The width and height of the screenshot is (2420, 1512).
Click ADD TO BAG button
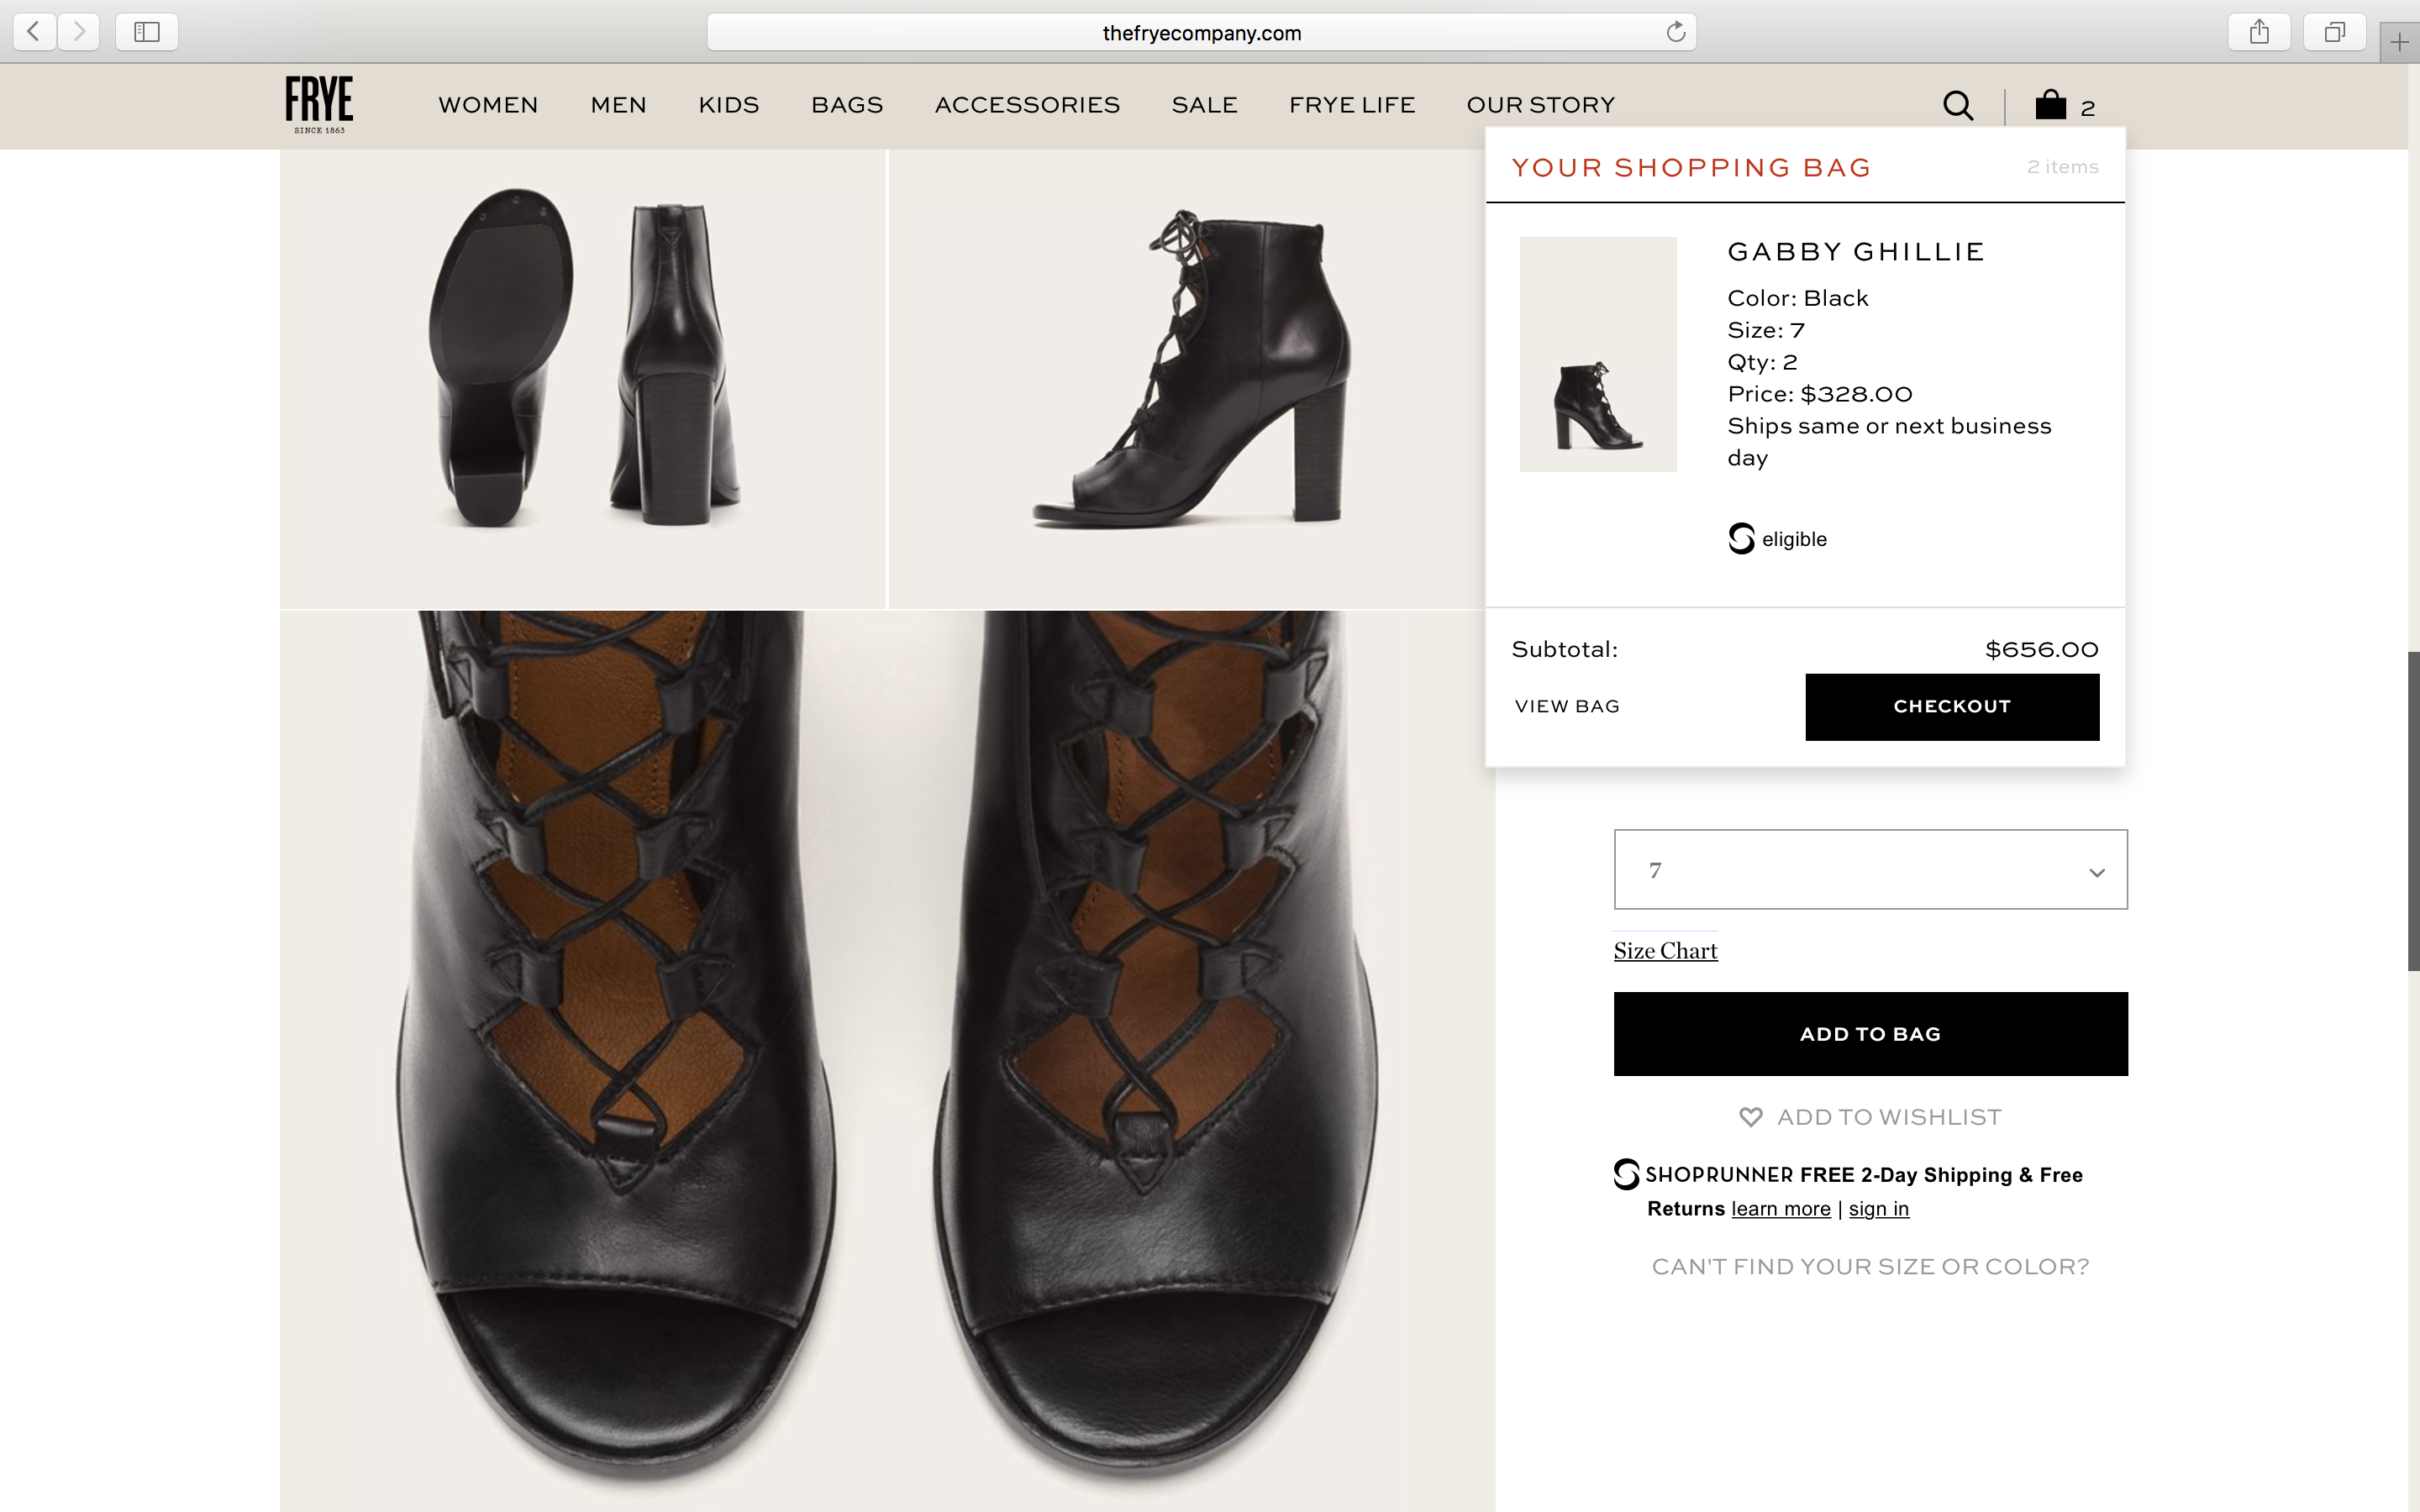1870,1034
